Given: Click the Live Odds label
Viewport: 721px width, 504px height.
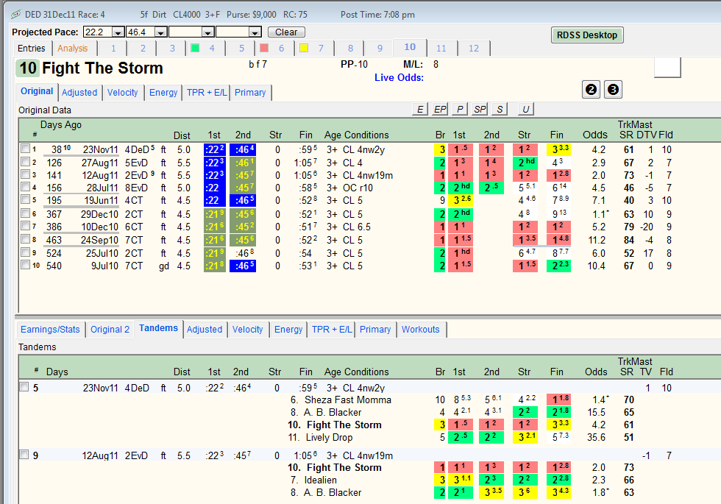Looking at the screenshot, I should (399, 78).
